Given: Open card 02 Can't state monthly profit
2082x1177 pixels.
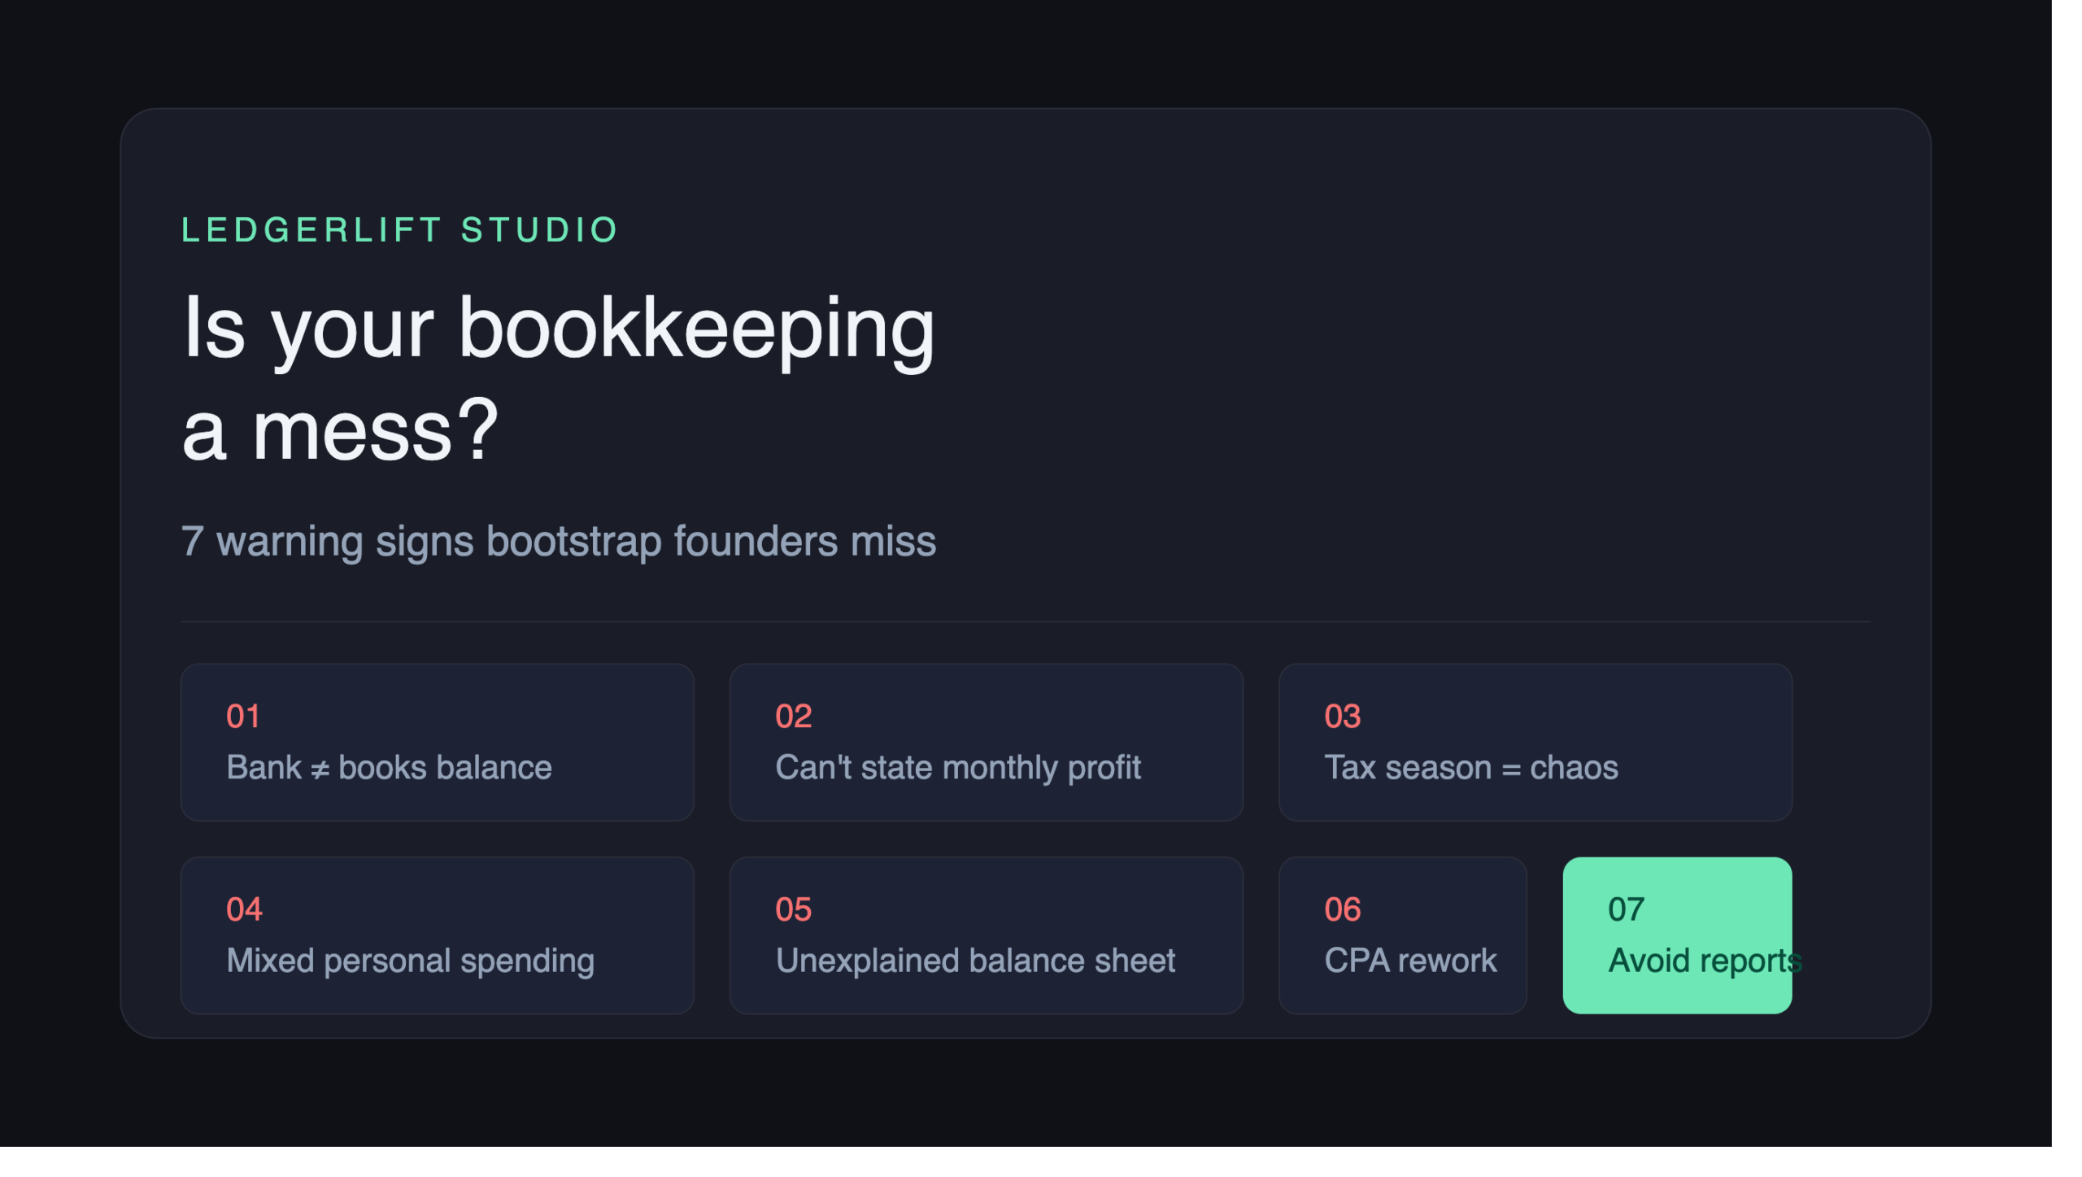Looking at the screenshot, I should (x=986, y=742).
